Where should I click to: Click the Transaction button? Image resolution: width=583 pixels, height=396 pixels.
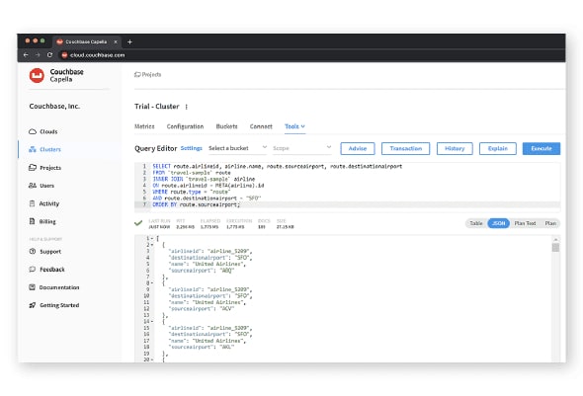tap(406, 148)
